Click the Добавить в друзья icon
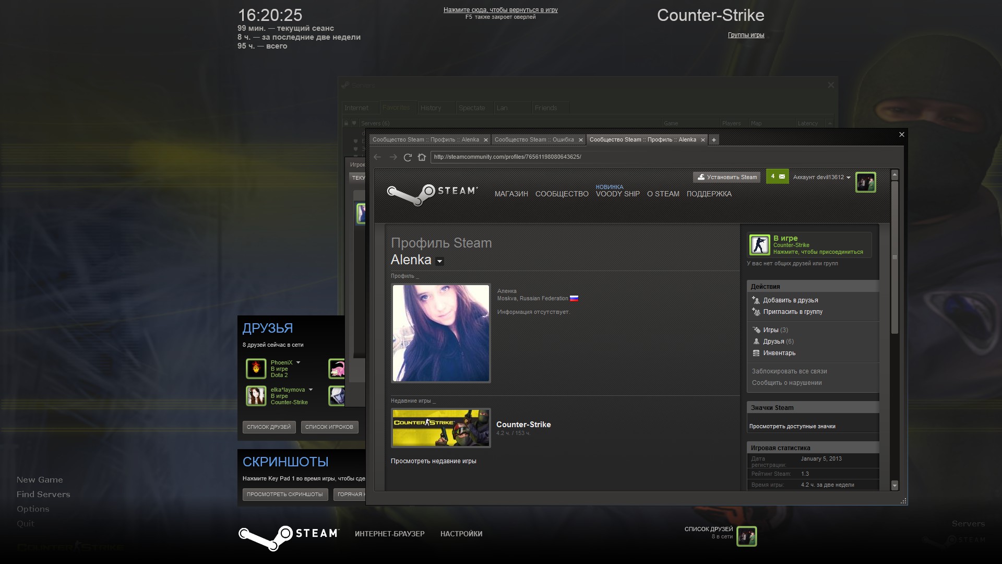1002x564 pixels. (756, 300)
